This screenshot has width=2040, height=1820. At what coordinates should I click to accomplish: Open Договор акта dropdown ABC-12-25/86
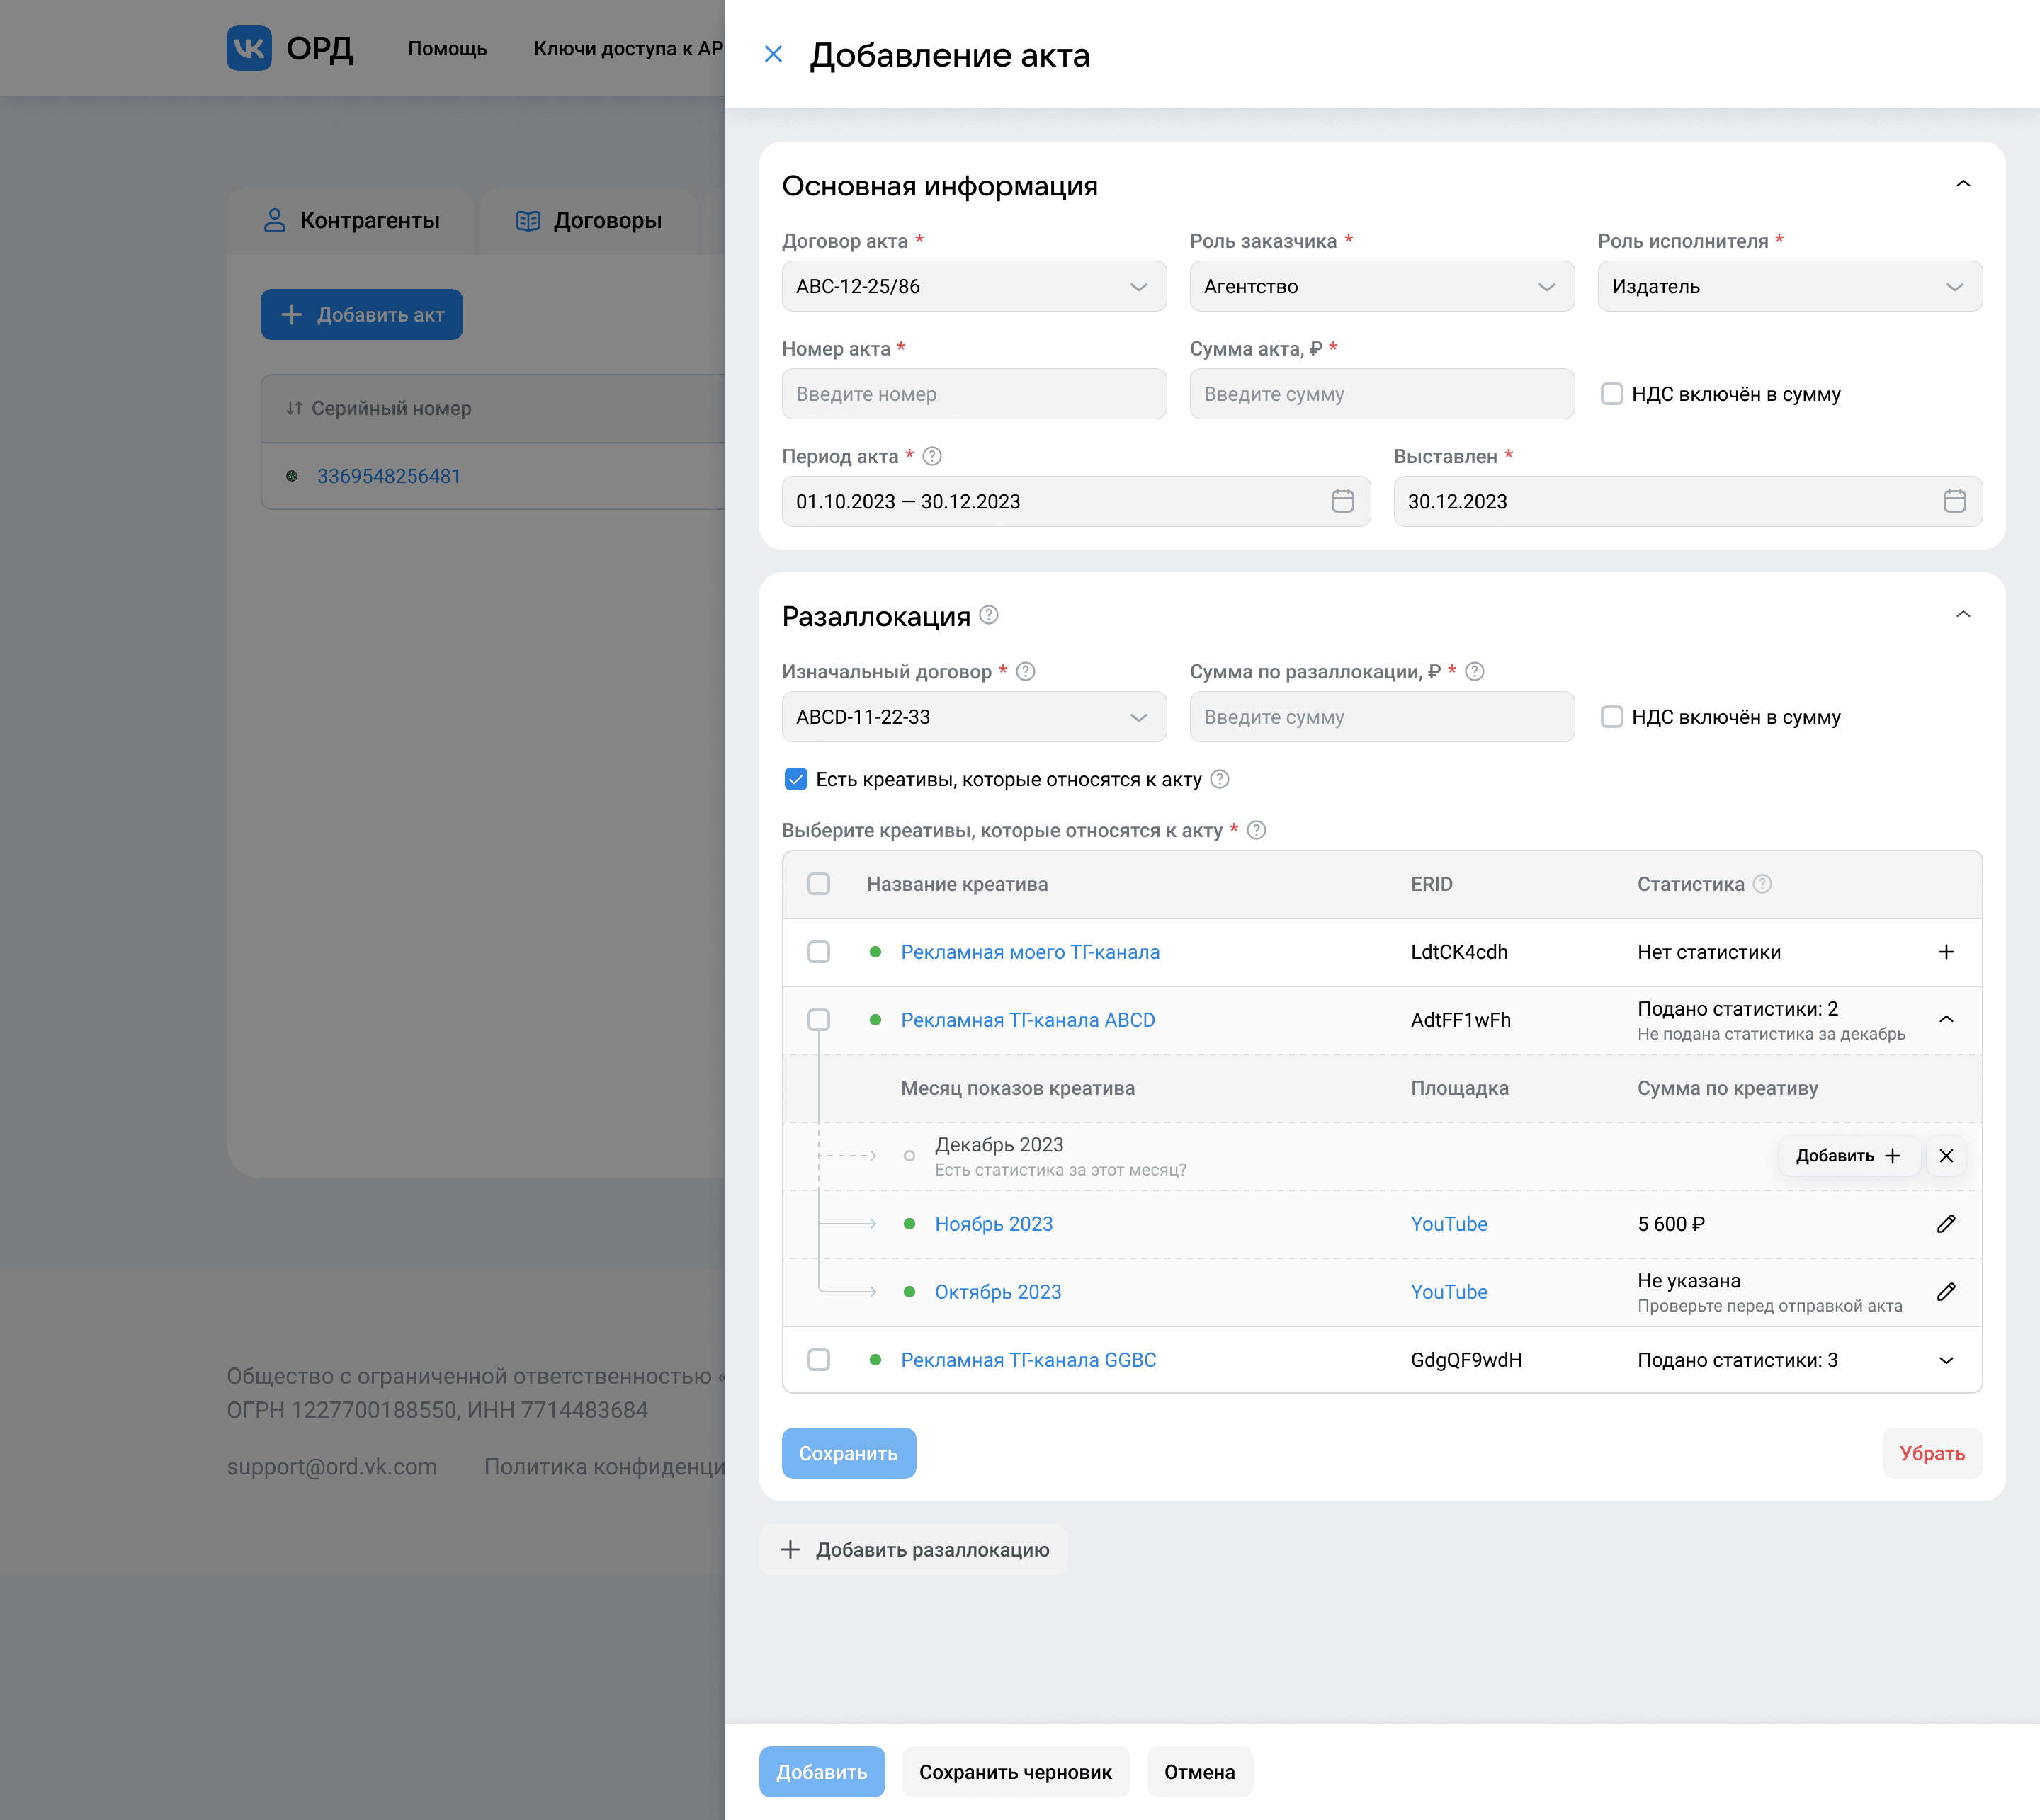973,287
